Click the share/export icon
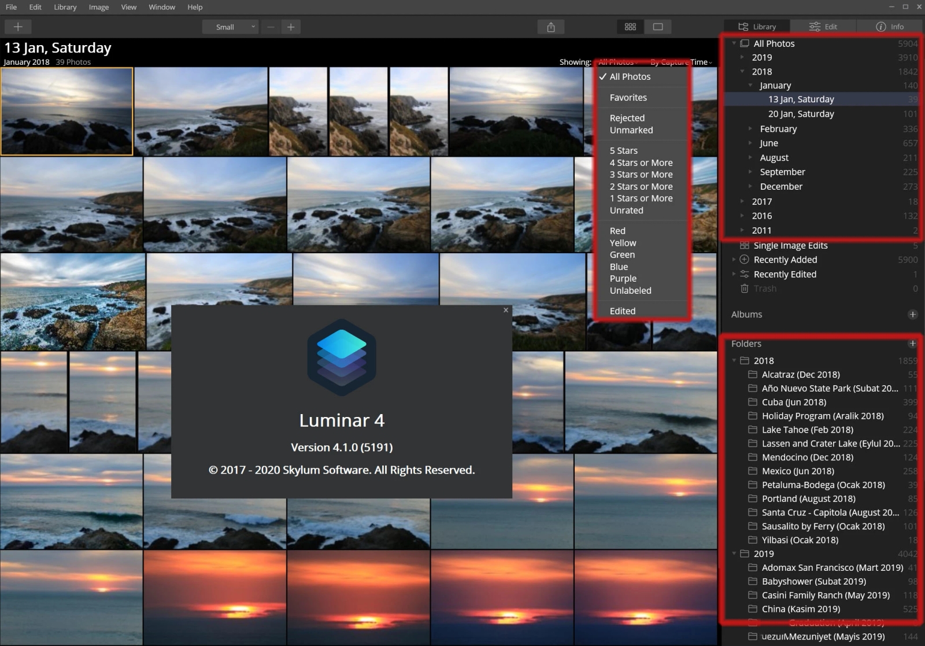This screenshot has width=925, height=646. (x=551, y=27)
